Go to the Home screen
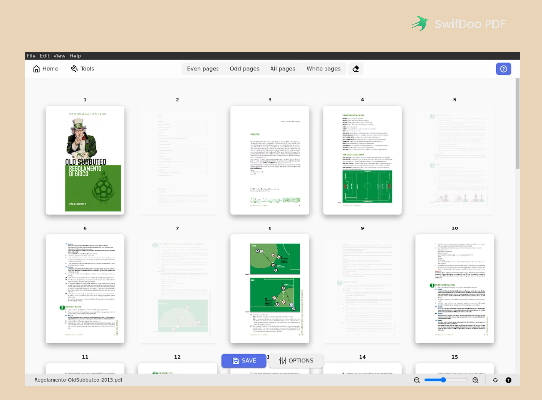542x400 pixels. [x=46, y=69]
